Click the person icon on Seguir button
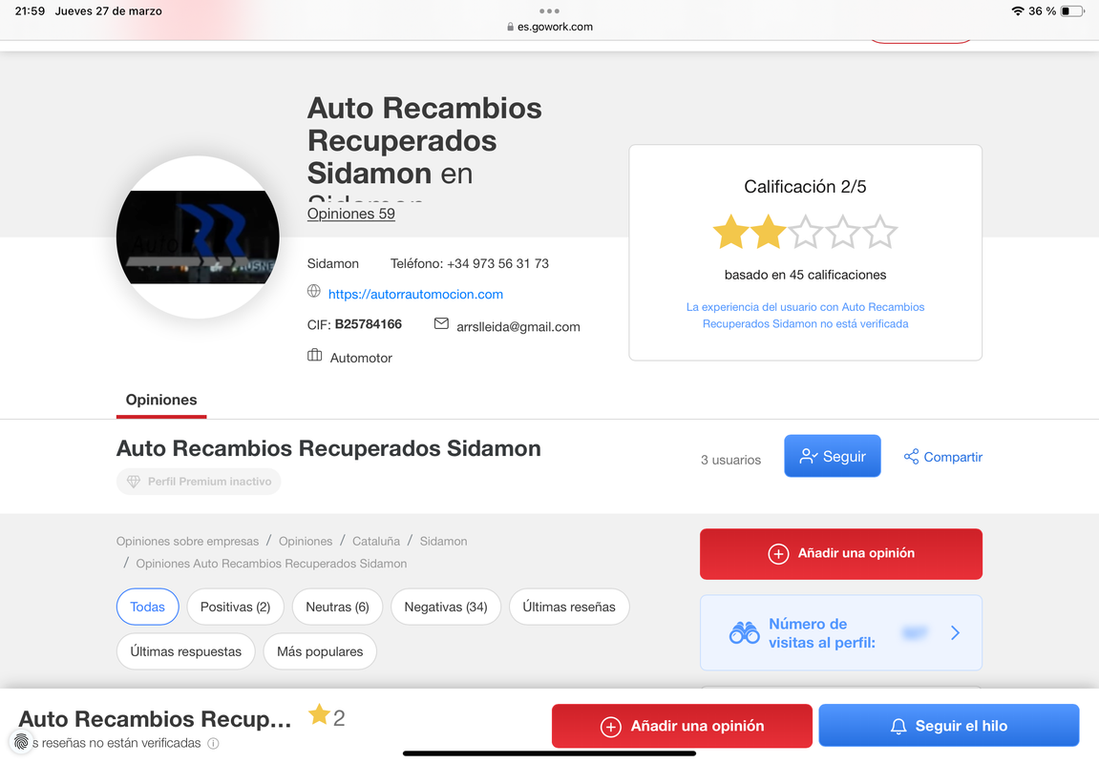 (x=808, y=457)
